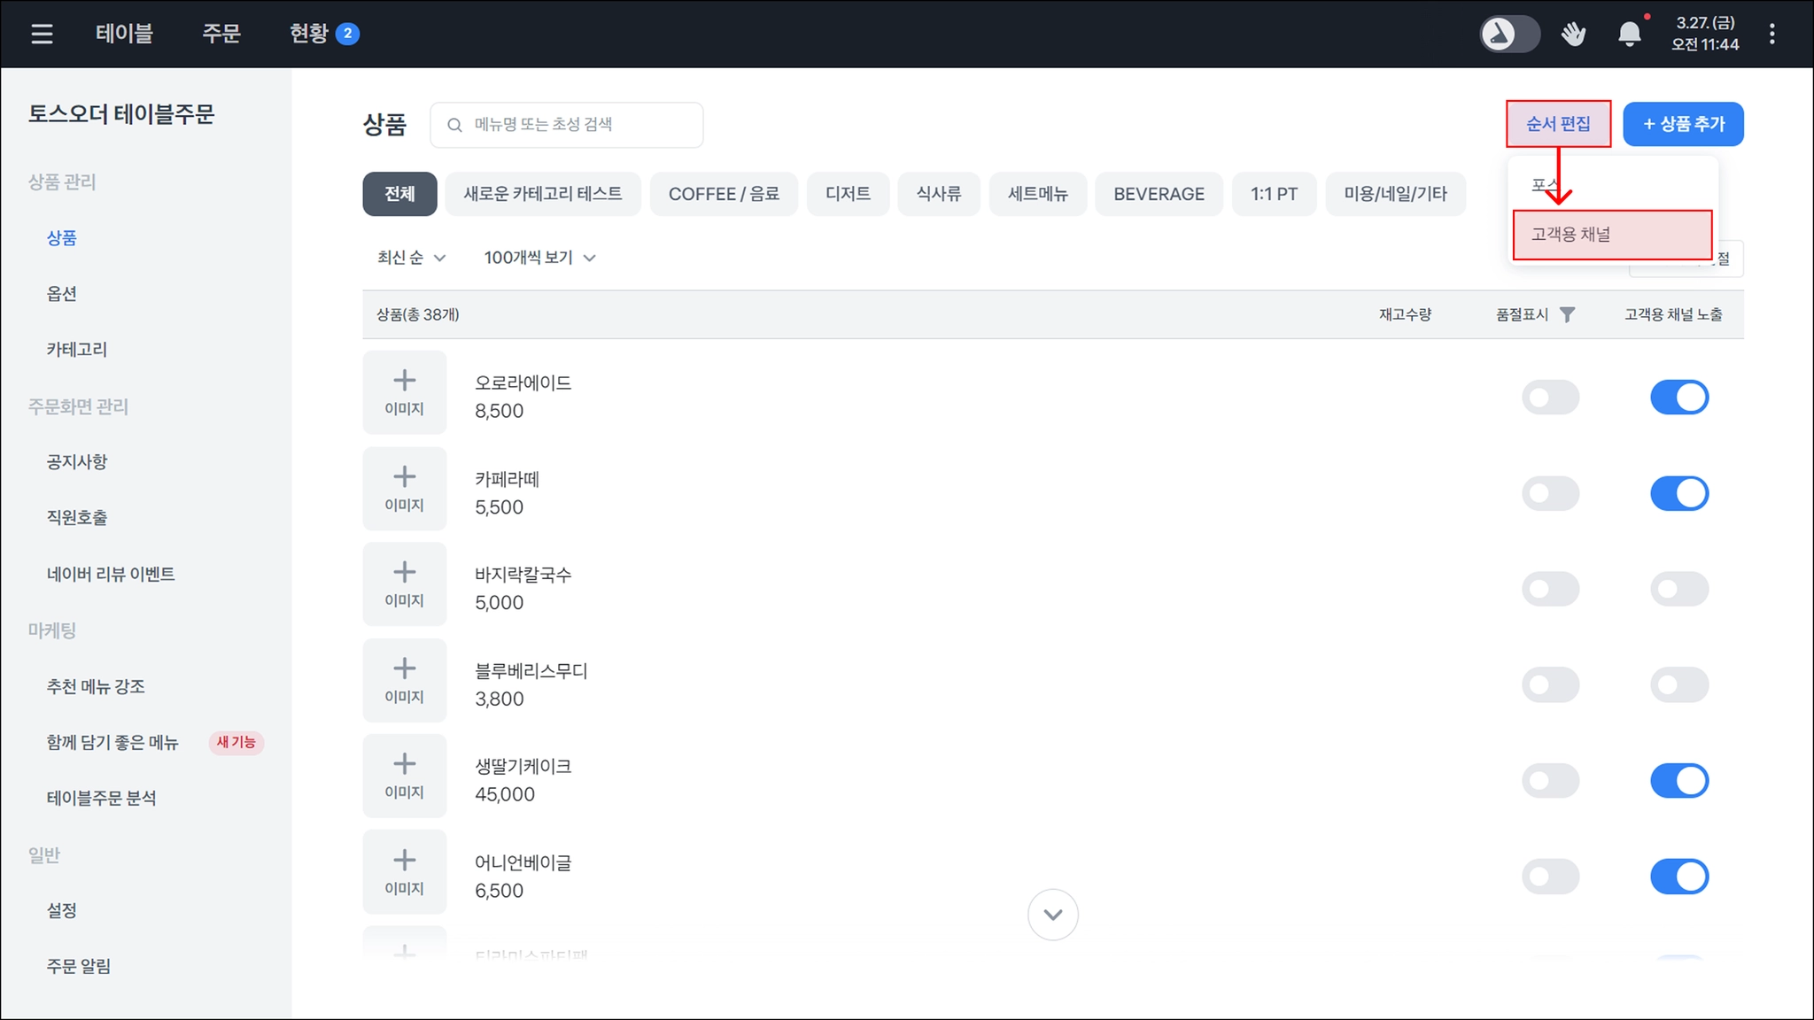Enable customer channel exposure for 블루베리스무디
The height and width of the screenshot is (1020, 1814).
(x=1678, y=684)
